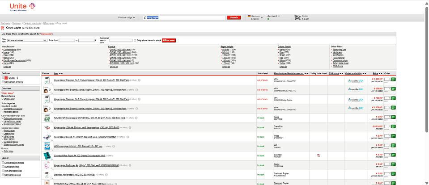Open HP Kopierpapier product thumbnail
This screenshot has width=429, height=185.
[47, 146]
